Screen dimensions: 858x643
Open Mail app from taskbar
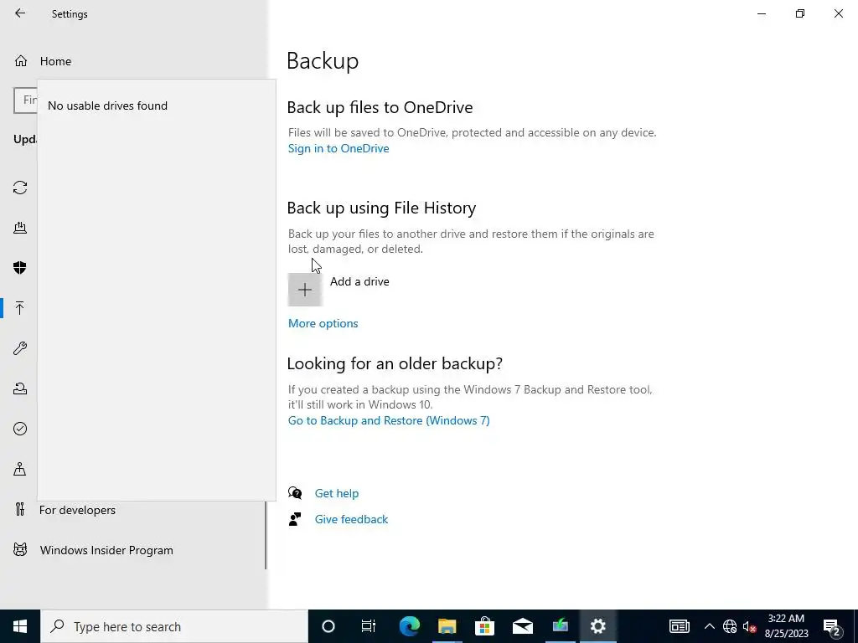(x=523, y=626)
